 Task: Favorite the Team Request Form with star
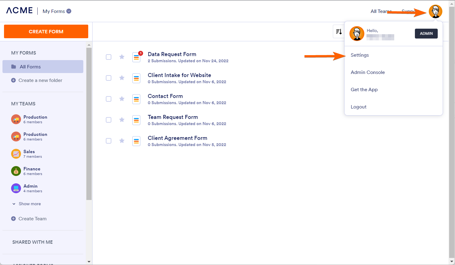click(x=122, y=120)
